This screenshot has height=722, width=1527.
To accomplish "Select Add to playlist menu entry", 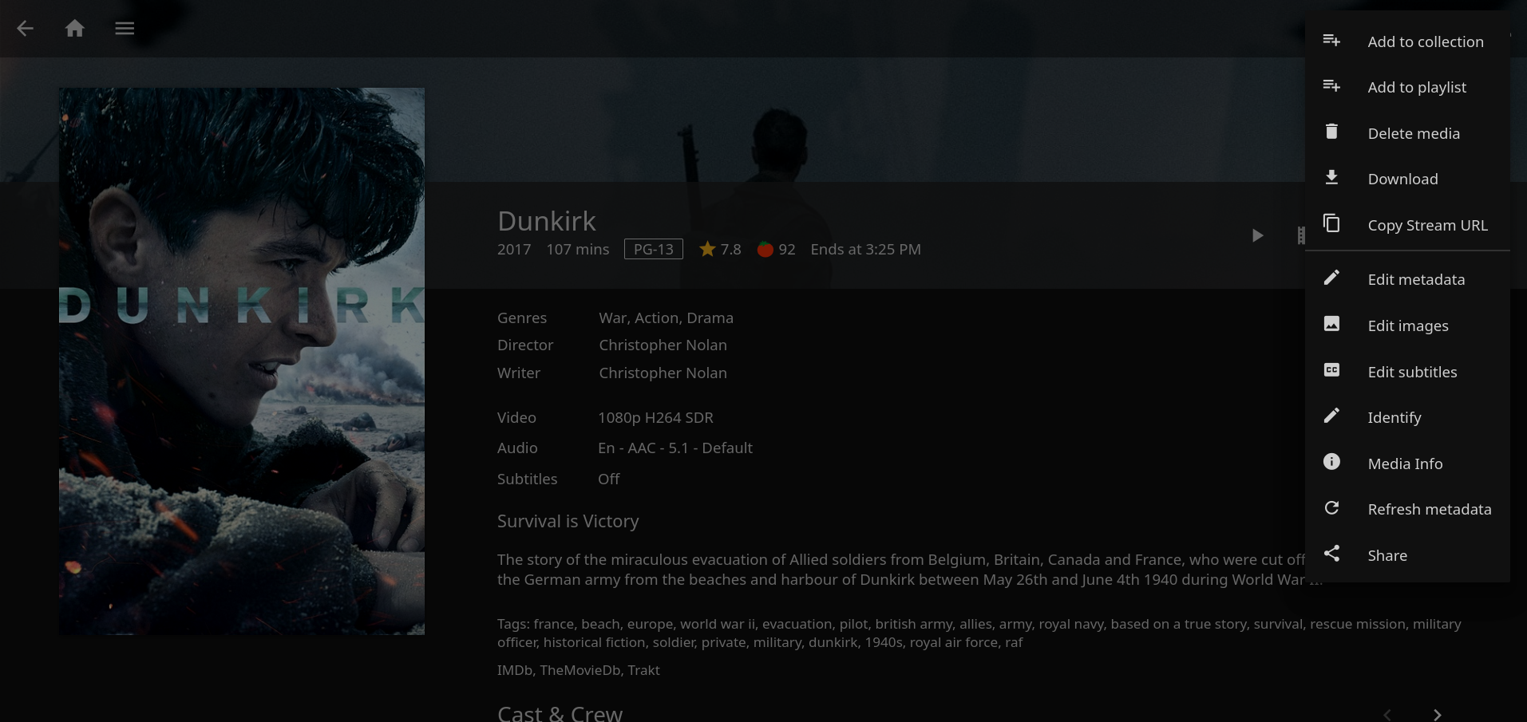I will coord(1408,87).
